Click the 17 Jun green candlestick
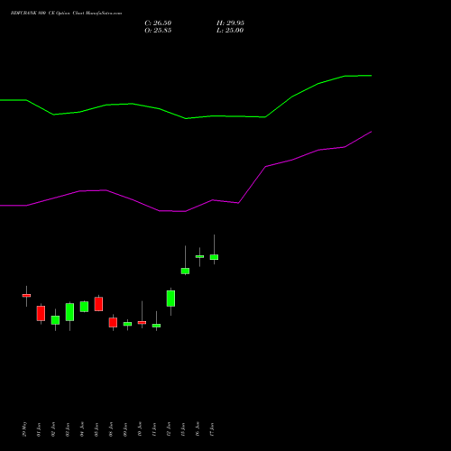The height and width of the screenshot is (451, 451). 214,257
